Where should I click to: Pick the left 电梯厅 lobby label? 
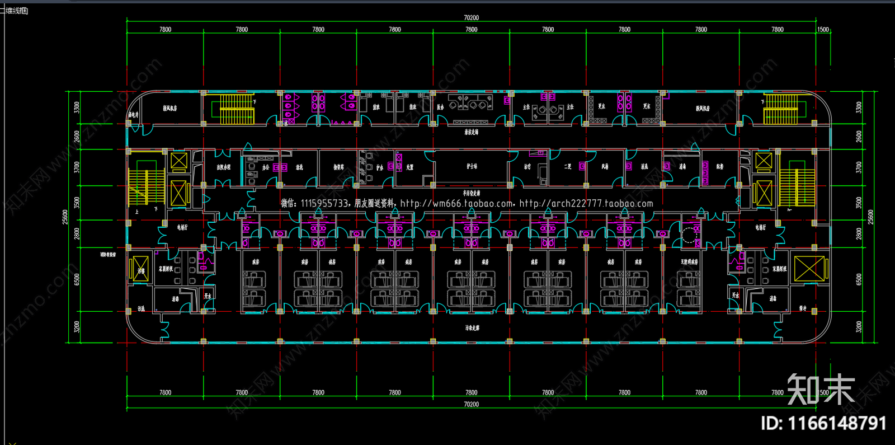click(182, 227)
